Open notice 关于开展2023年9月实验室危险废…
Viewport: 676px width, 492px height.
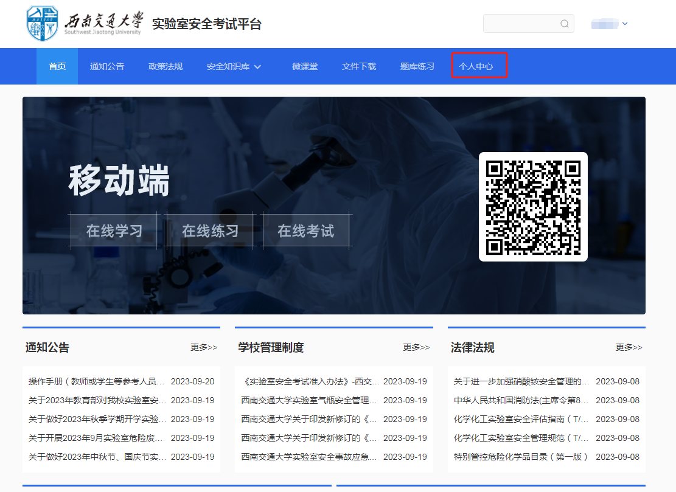point(97,438)
